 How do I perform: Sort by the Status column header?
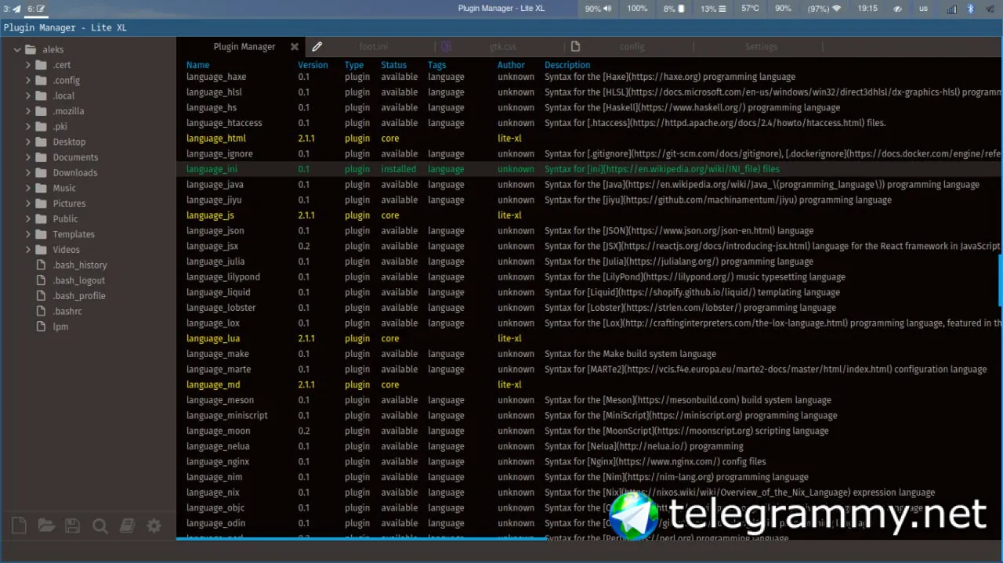393,65
